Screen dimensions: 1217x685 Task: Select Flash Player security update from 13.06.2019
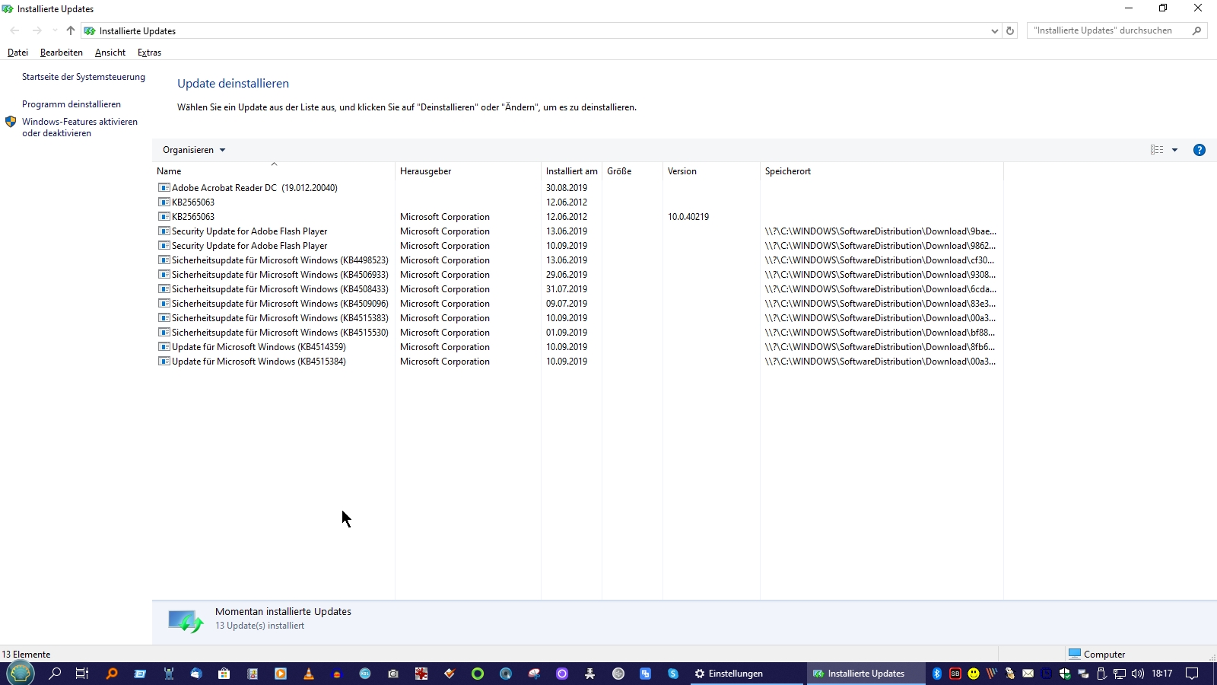click(578, 231)
